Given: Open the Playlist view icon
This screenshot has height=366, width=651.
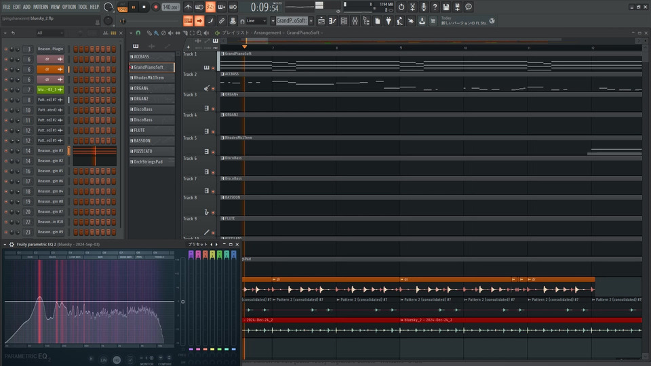Looking at the screenshot, I should 321,21.
